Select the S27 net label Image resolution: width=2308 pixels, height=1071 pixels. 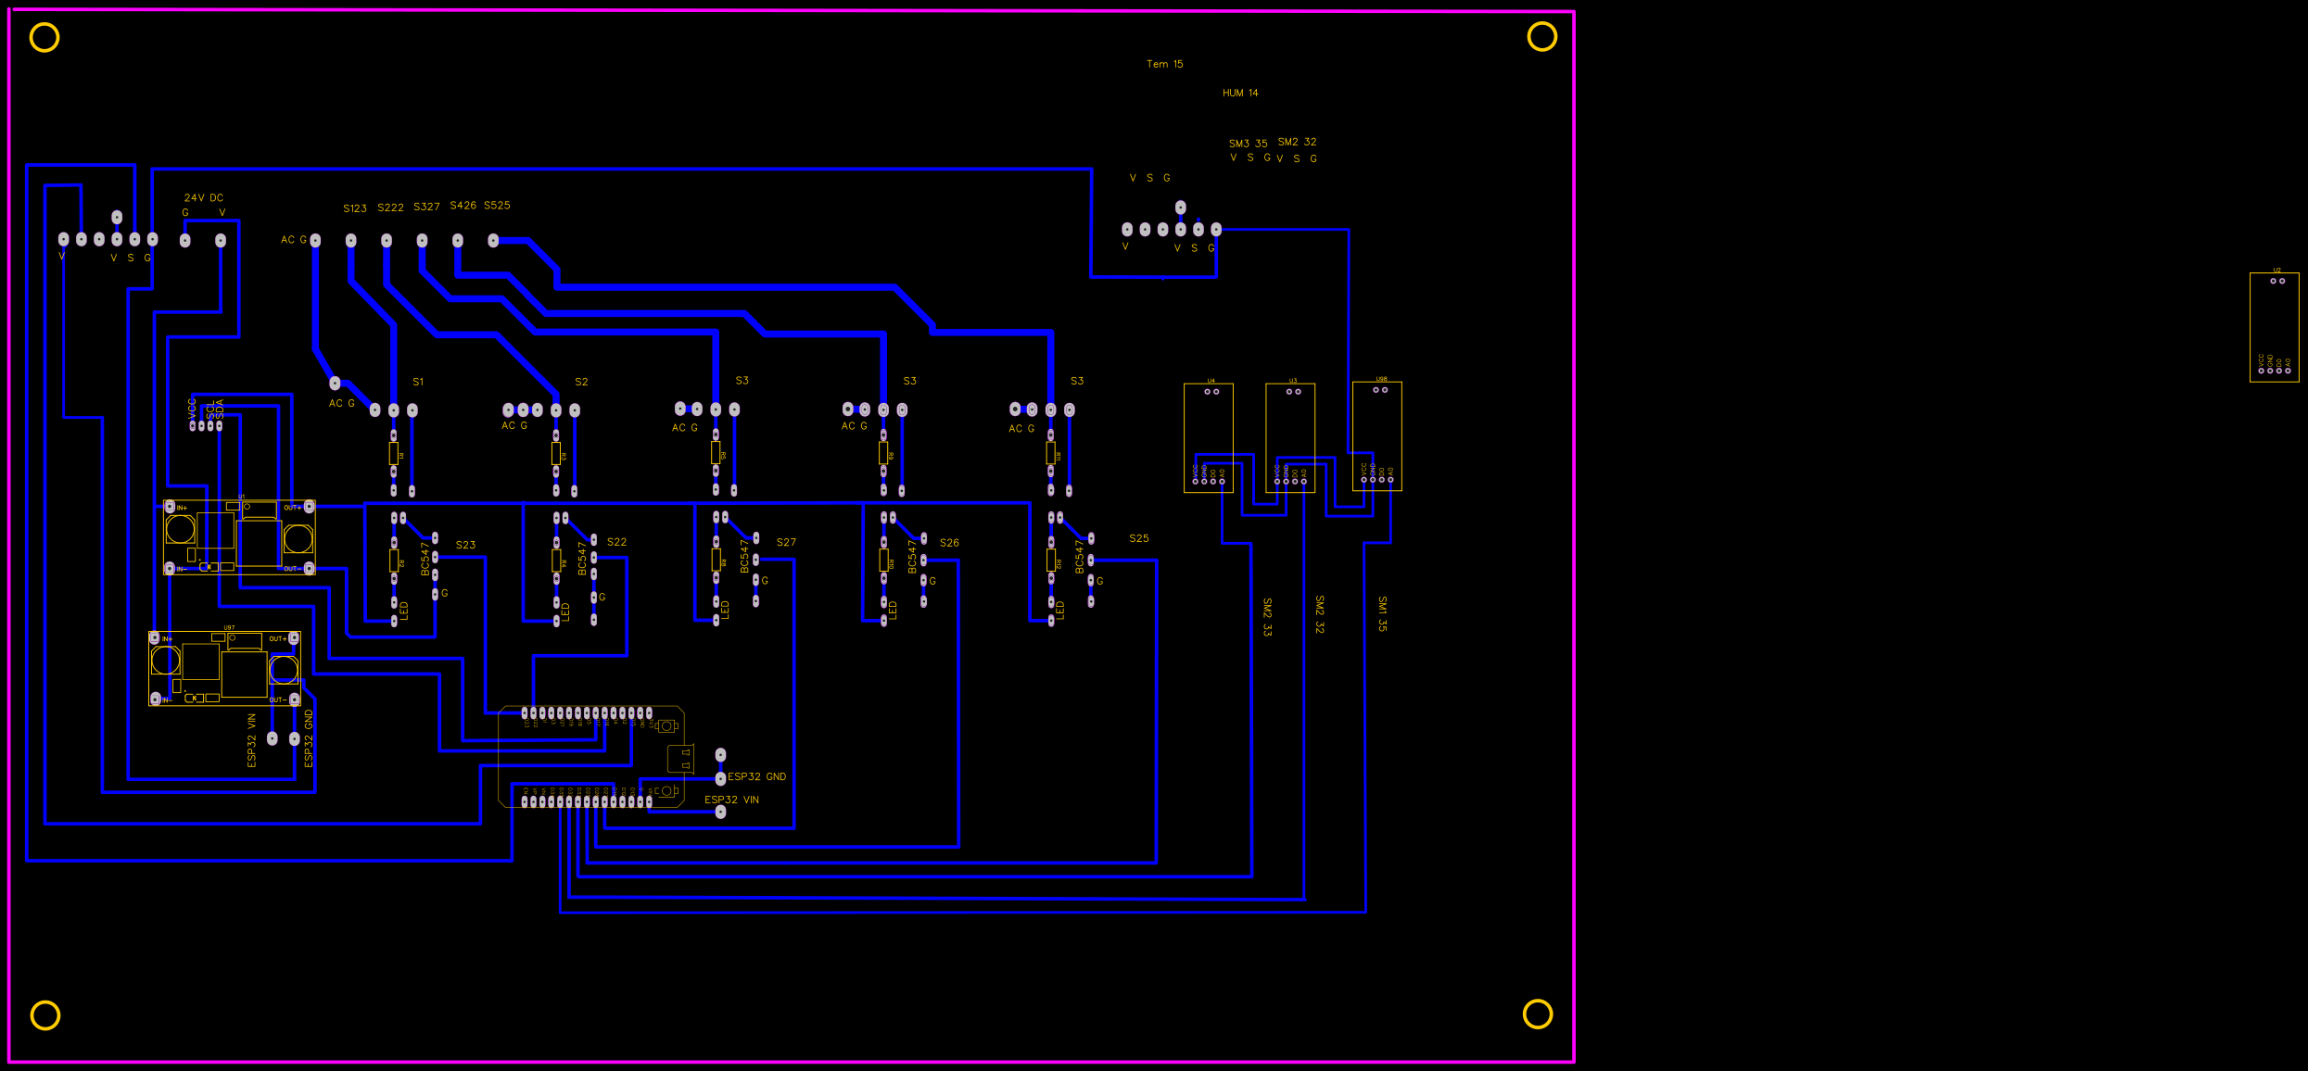click(x=786, y=542)
